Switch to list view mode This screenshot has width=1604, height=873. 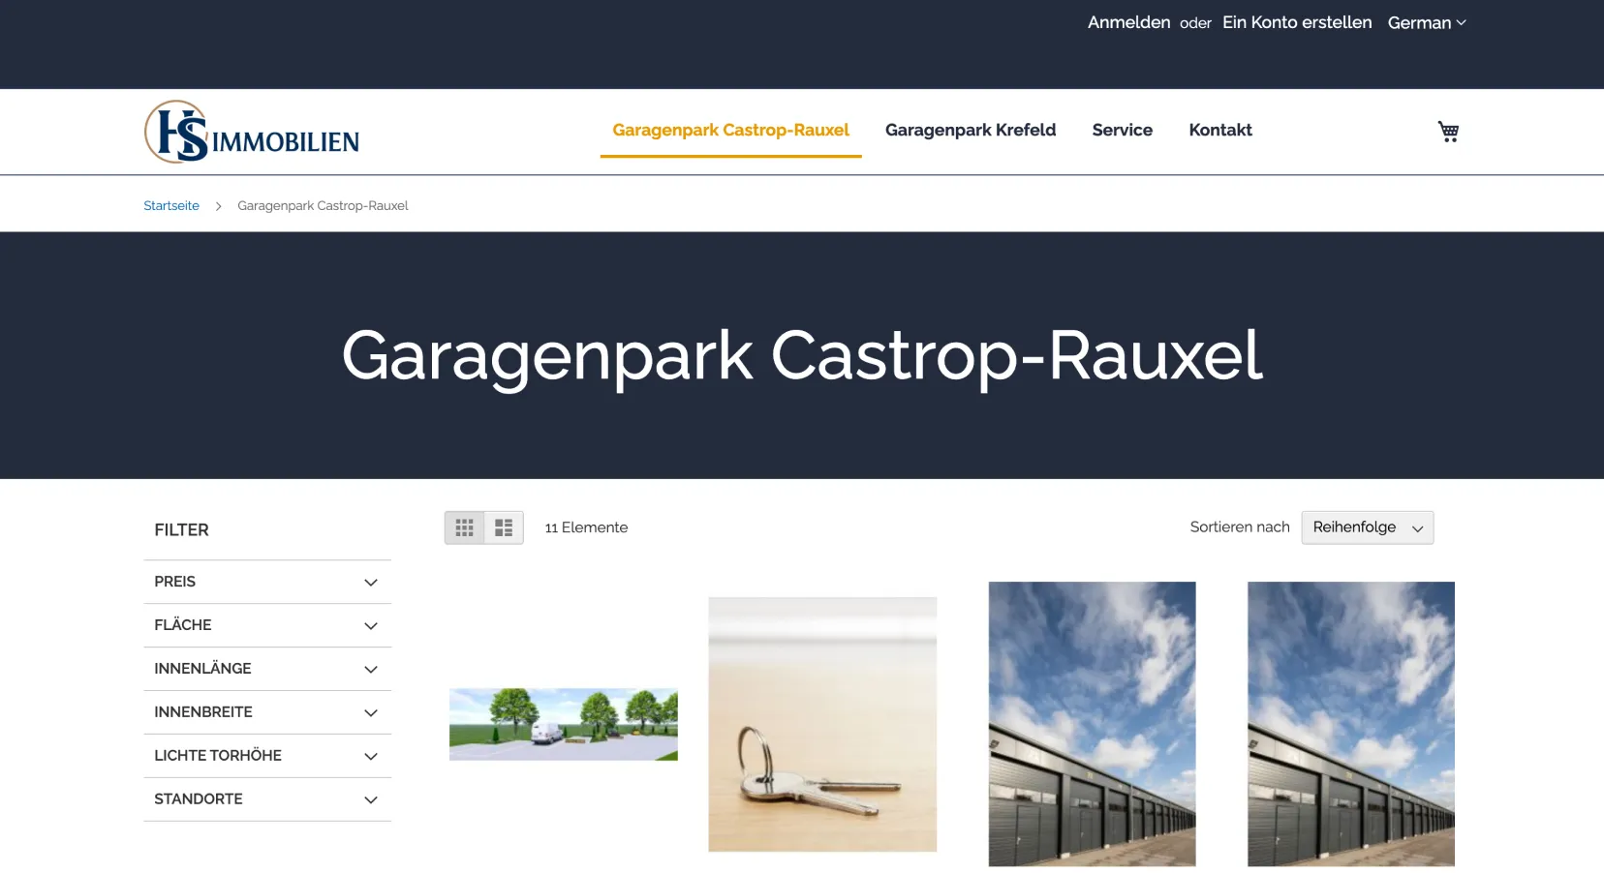click(x=504, y=527)
